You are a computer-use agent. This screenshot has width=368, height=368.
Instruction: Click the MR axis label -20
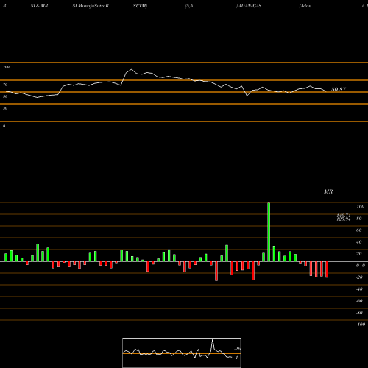click(359, 277)
